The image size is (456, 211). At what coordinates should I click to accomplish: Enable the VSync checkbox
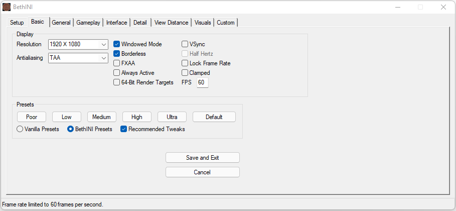pos(185,44)
